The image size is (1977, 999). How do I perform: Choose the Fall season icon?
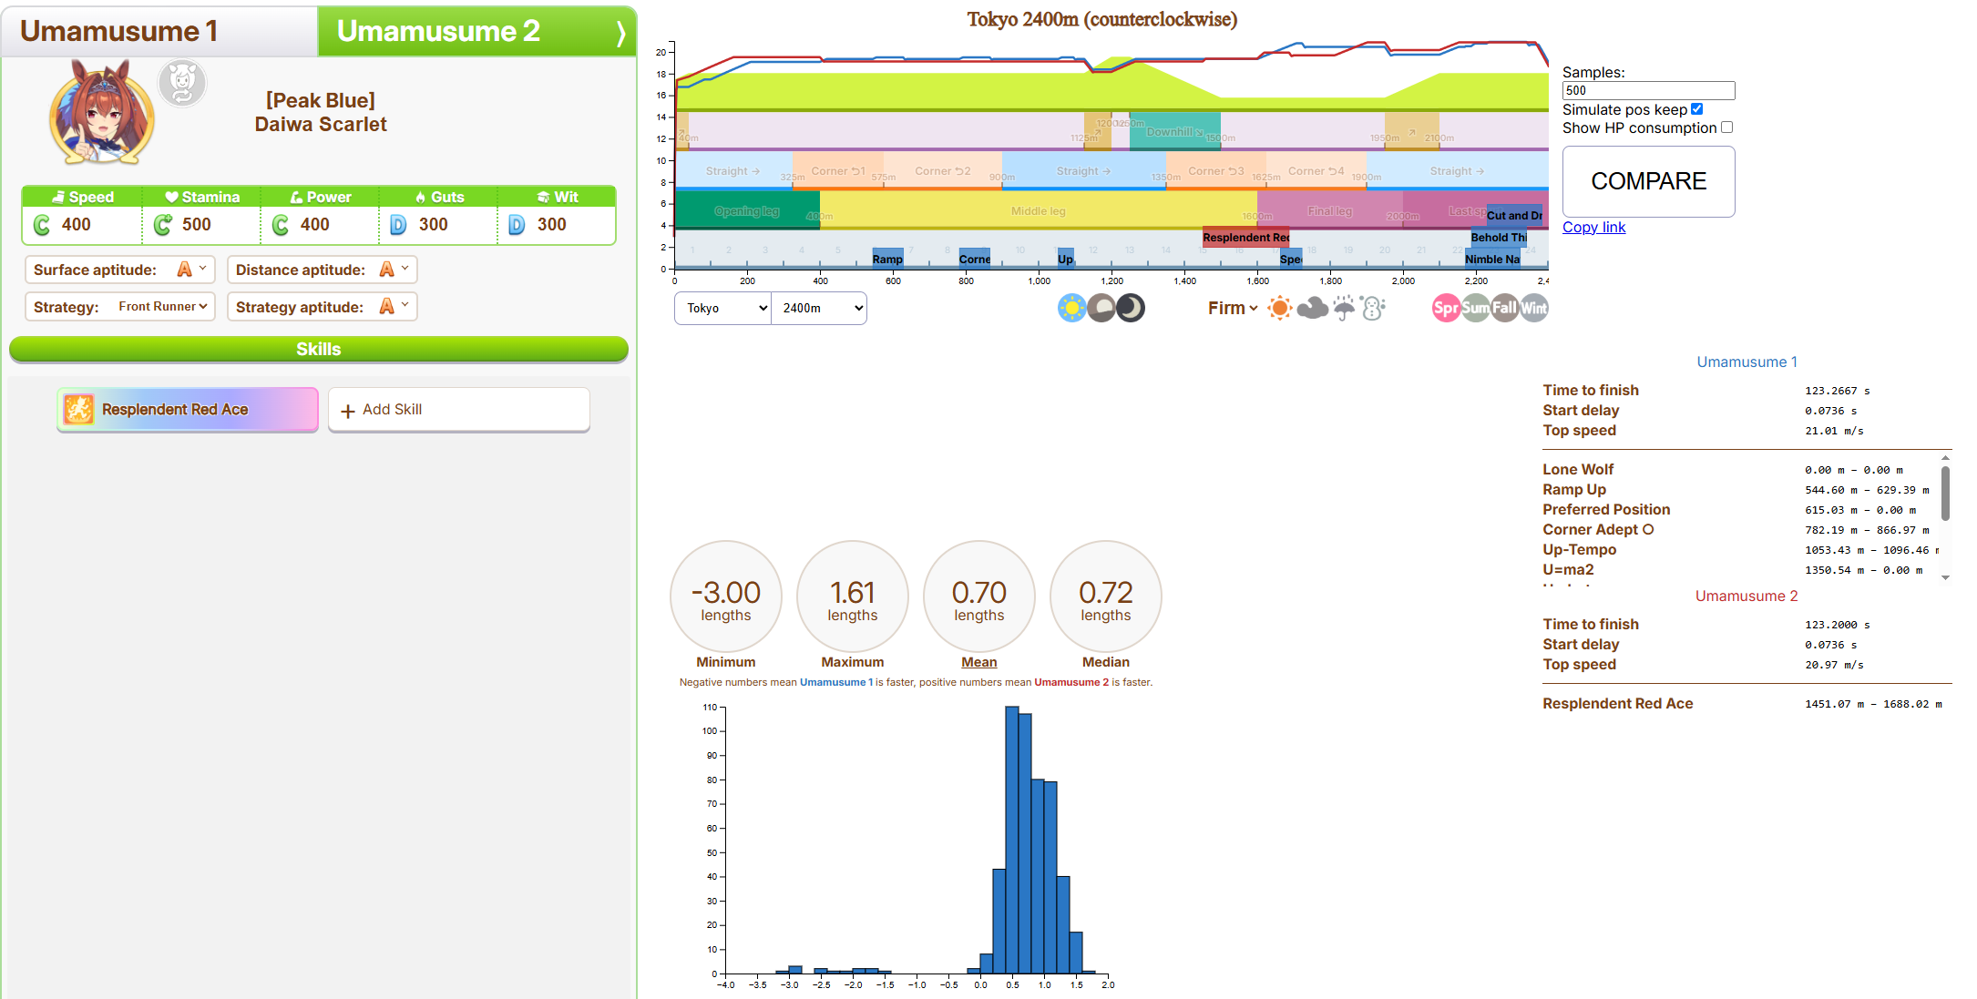(x=1504, y=308)
